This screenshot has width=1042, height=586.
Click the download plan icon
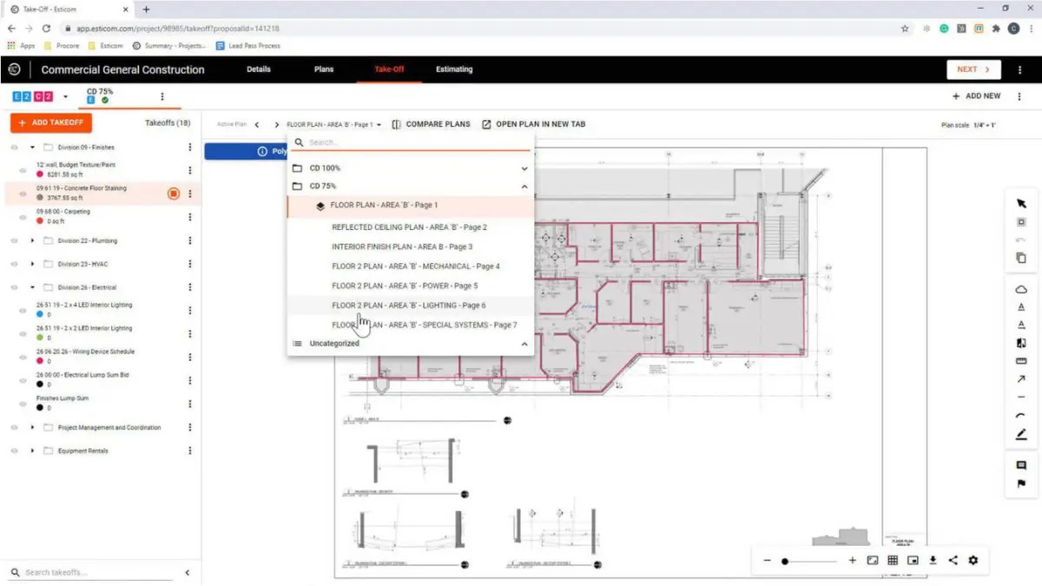click(932, 561)
